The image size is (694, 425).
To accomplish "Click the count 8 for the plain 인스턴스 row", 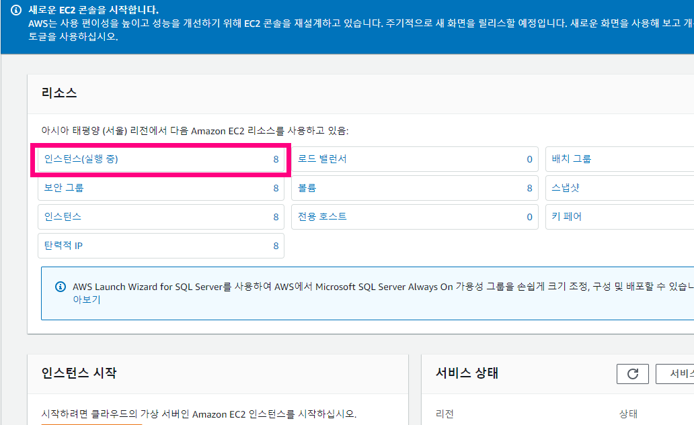I will [276, 217].
